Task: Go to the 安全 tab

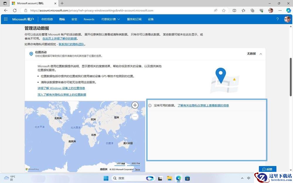Action: click(x=74, y=19)
